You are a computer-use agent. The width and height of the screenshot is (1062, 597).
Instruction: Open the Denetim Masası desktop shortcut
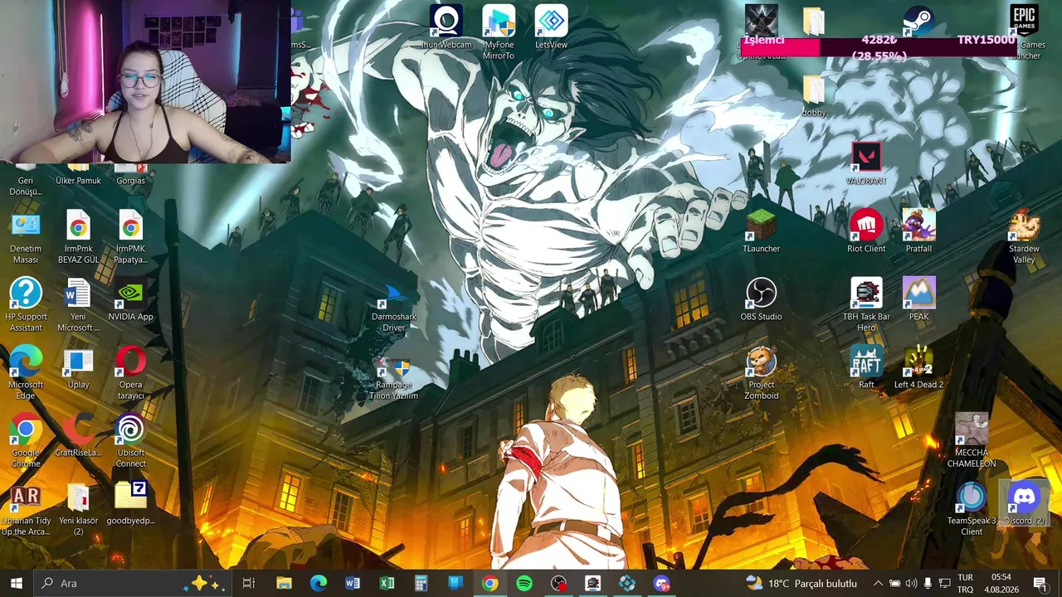pos(26,237)
